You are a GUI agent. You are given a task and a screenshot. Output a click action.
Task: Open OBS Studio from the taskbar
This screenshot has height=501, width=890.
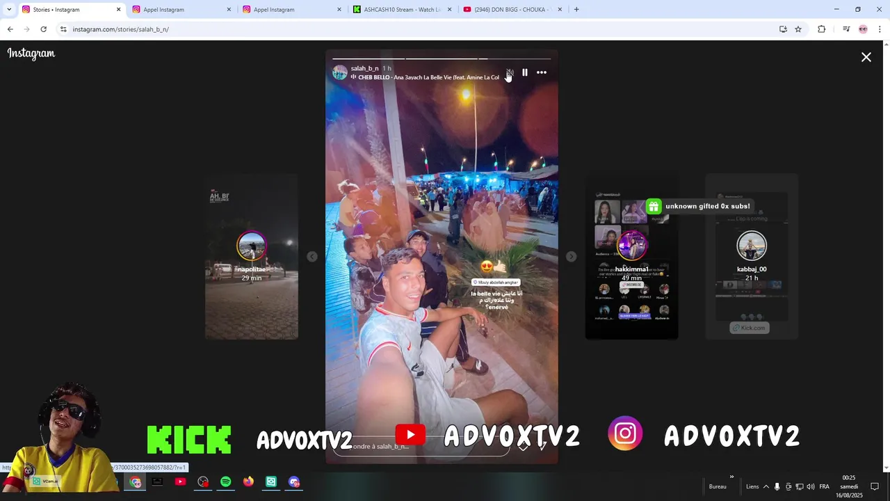click(203, 482)
